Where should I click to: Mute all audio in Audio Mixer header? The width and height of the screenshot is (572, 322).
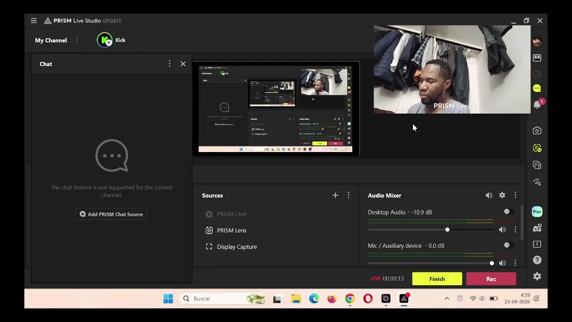click(489, 195)
